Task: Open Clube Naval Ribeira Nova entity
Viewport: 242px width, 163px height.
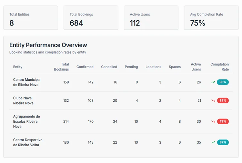Action: pos(23,101)
